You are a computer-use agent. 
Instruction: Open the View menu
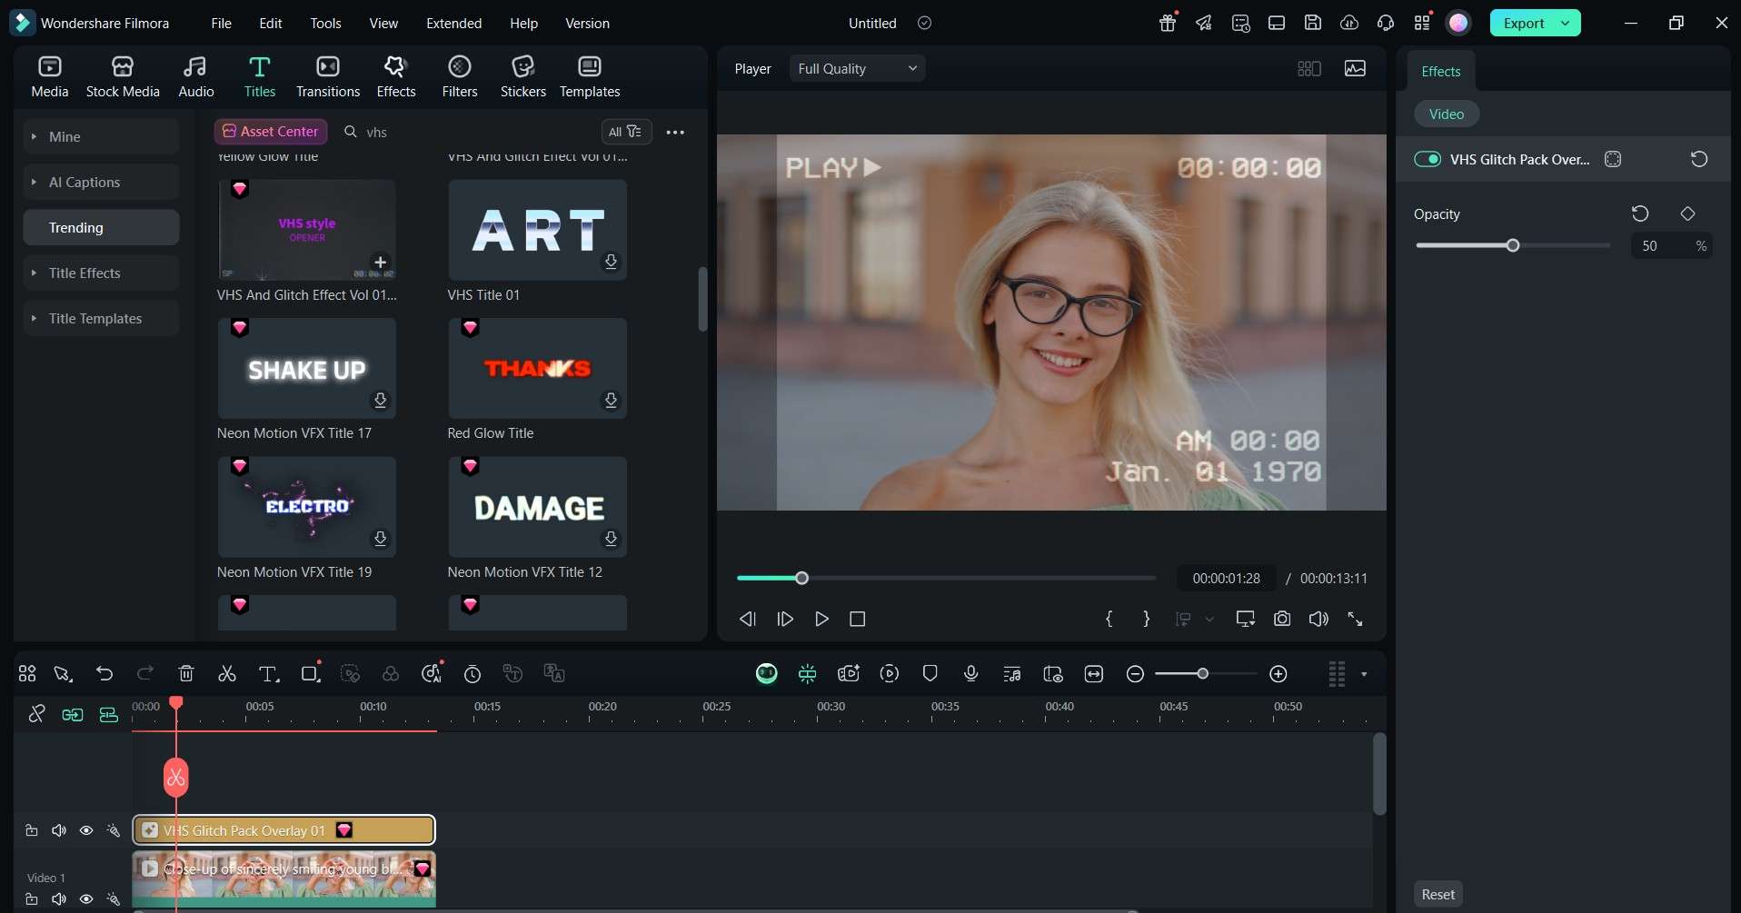(x=383, y=23)
